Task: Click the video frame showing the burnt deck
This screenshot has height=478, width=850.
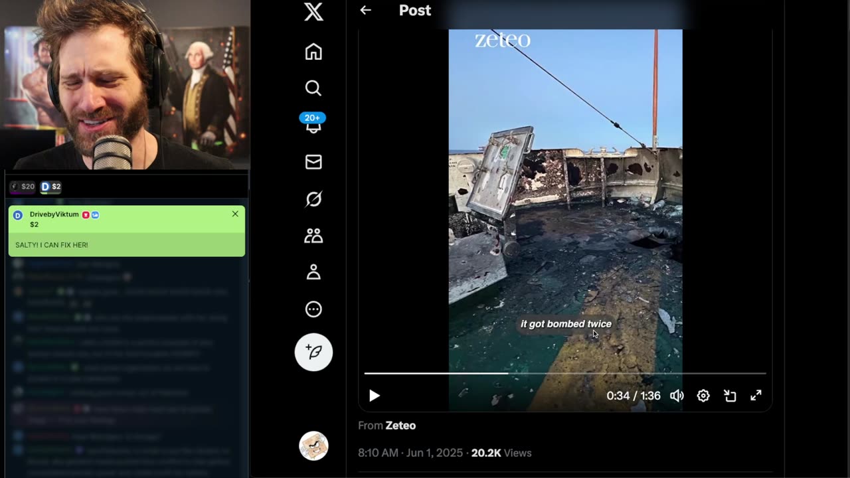Action: tap(565, 219)
